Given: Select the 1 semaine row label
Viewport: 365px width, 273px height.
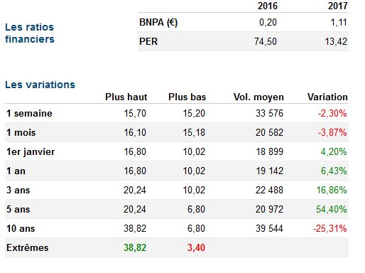Looking at the screenshot, I should click(x=29, y=113).
